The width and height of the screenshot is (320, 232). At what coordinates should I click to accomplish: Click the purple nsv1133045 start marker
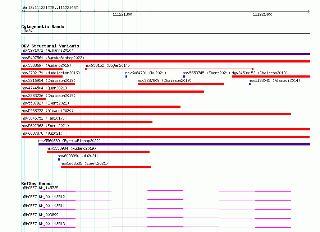(250, 84)
